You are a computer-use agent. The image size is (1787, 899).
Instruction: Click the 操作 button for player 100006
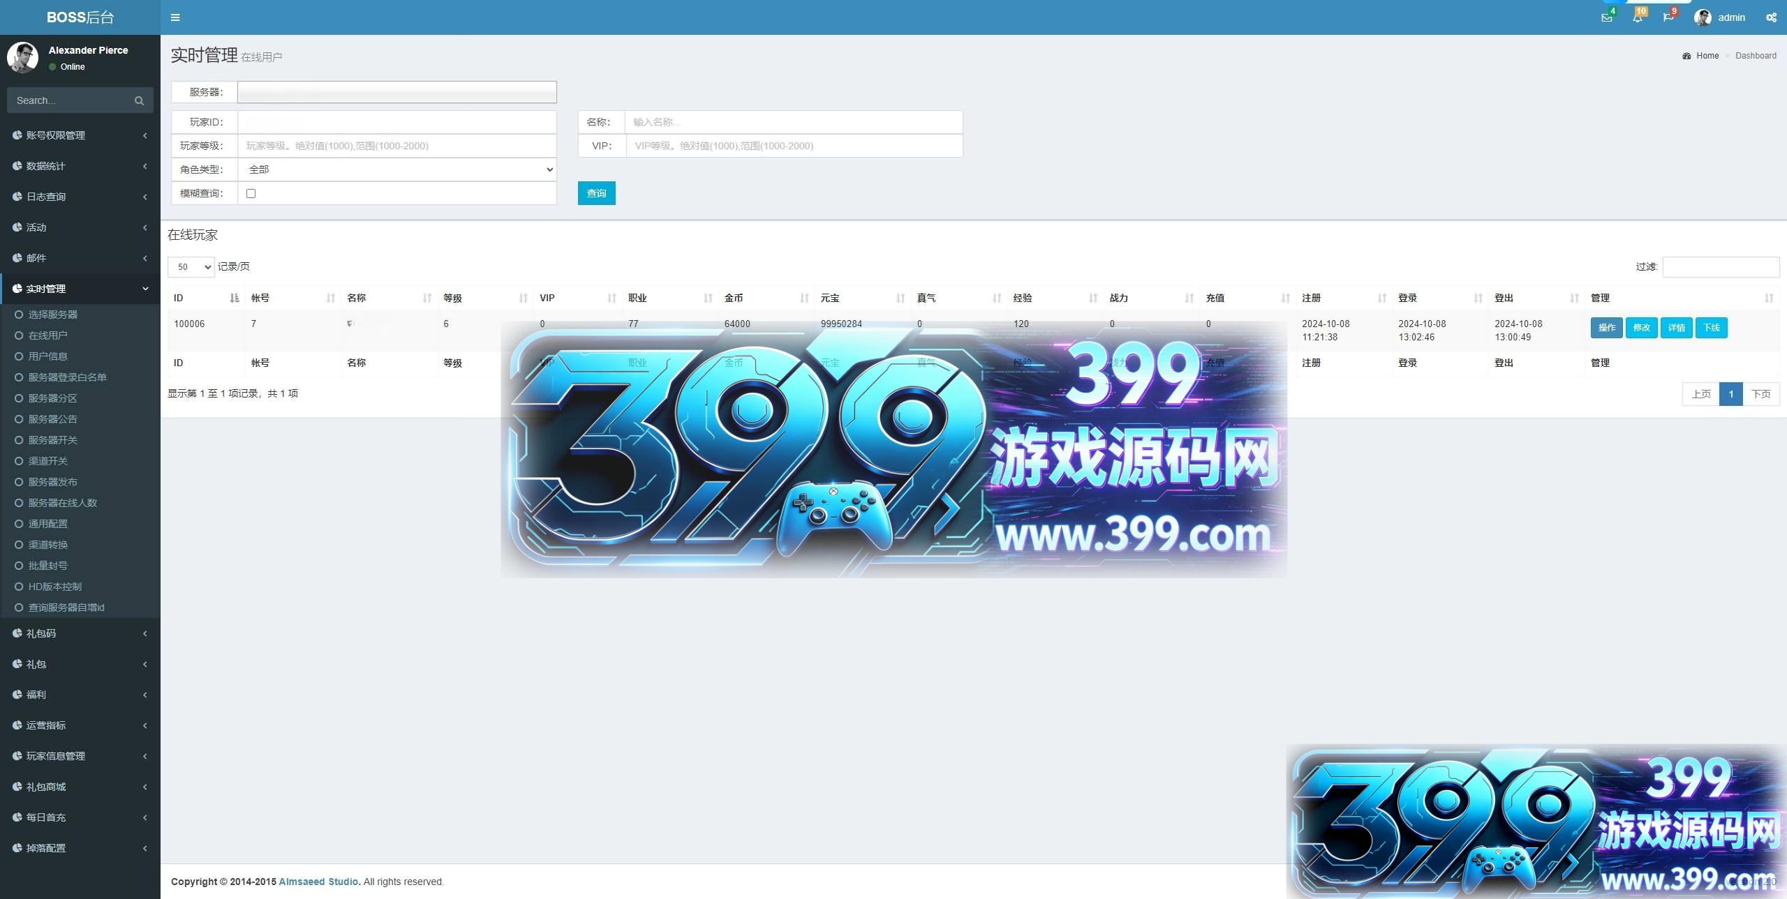click(1607, 328)
